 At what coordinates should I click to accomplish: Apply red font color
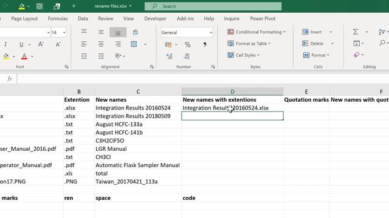pyautogui.click(x=24, y=56)
